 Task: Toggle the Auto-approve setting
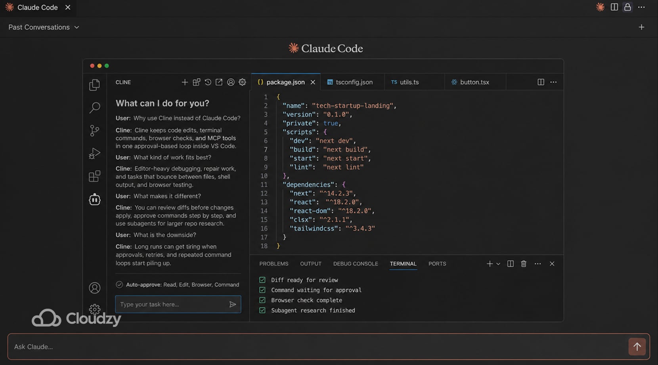coord(120,284)
